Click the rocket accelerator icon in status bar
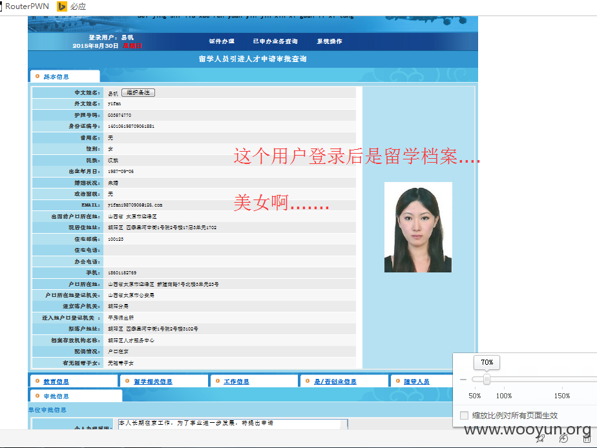597x448 pixels. coord(540,439)
